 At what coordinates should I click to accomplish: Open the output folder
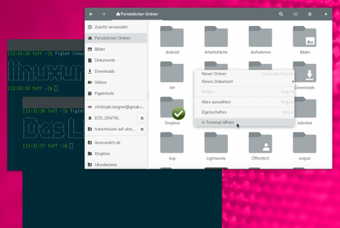305,146
